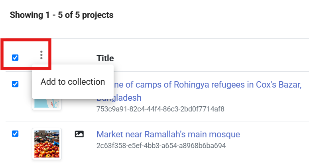This screenshot has width=309, height=166.
Task: Deselect the Market near Ramallah checkbox
Action: pos(15,134)
